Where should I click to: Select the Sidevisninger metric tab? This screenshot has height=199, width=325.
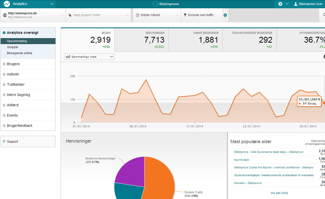(x=141, y=40)
